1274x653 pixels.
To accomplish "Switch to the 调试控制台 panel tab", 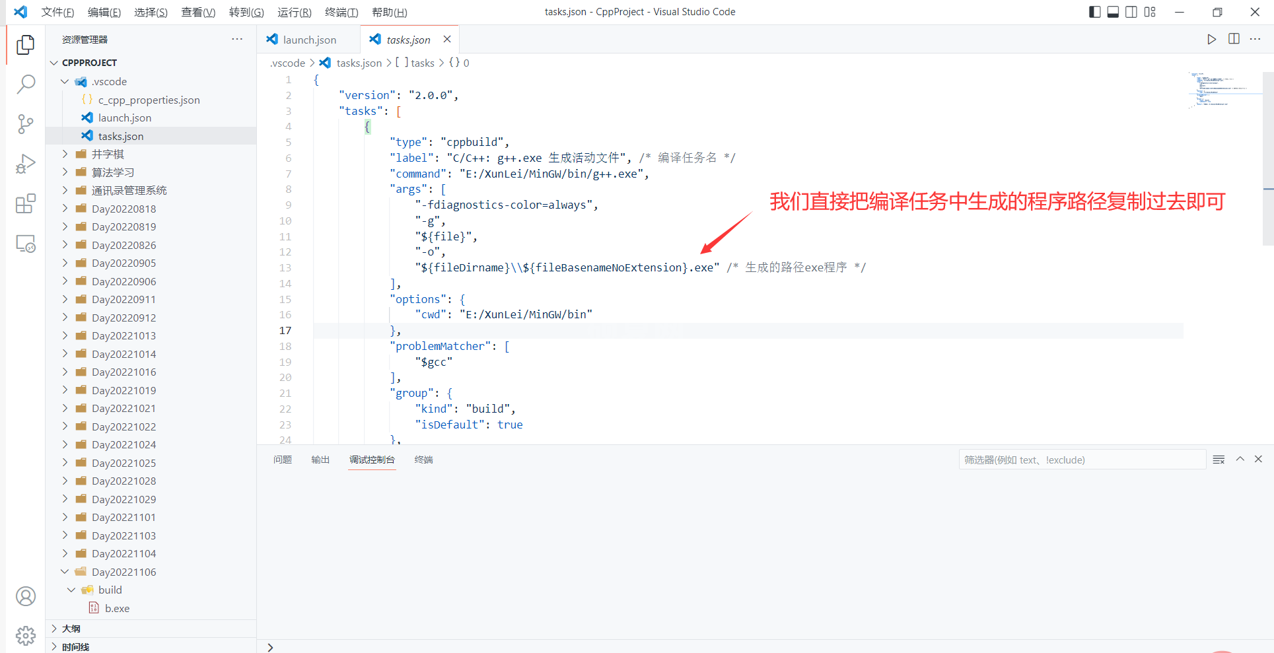I will pyautogui.click(x=372, y=460).
